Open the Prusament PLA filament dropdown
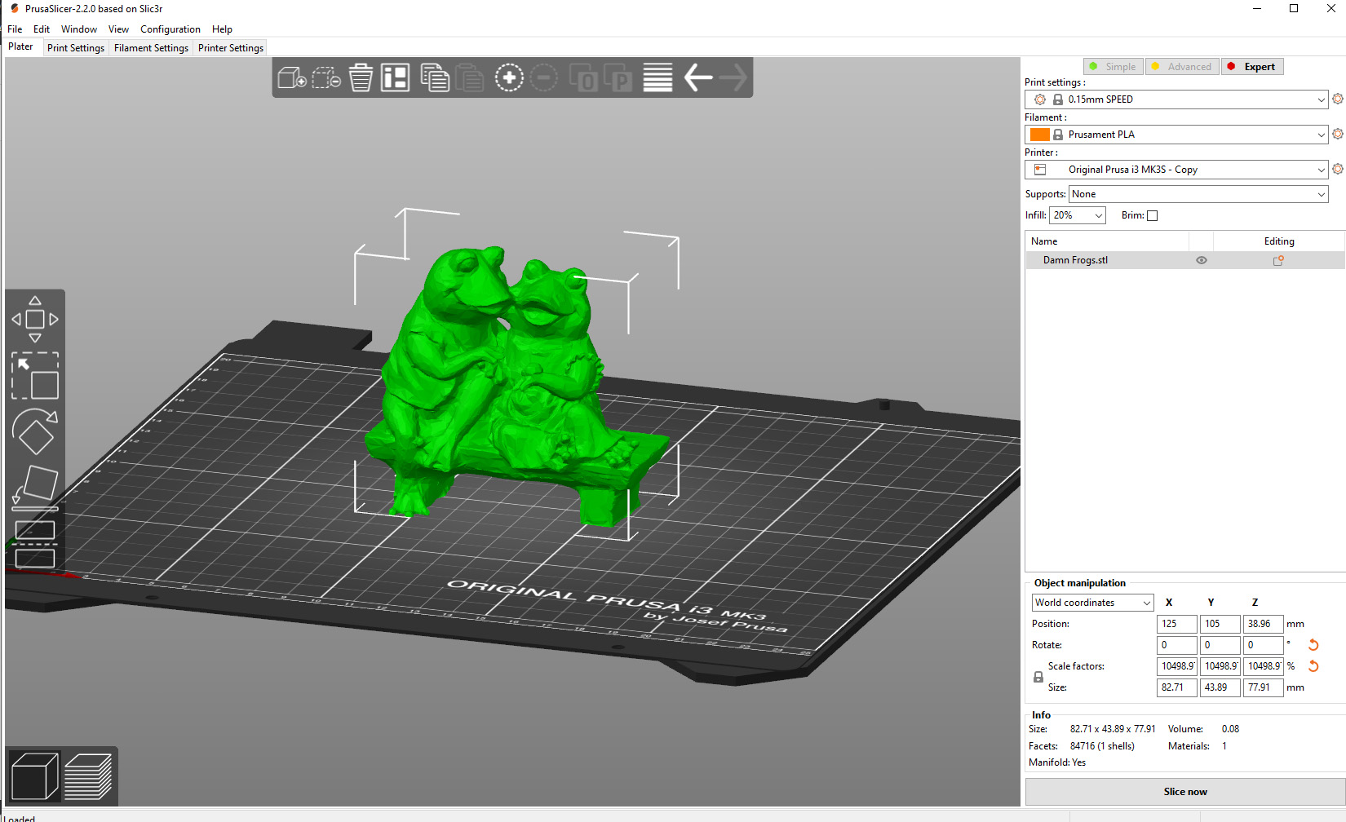1346x822 pixels. pyautogui.click(x=1176, y=135)
